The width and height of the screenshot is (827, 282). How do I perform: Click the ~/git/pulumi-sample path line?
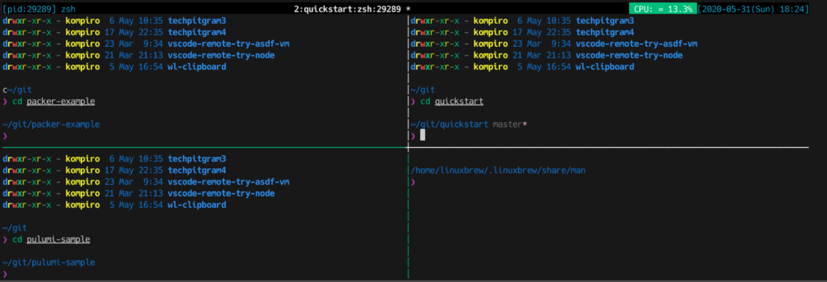49,262
